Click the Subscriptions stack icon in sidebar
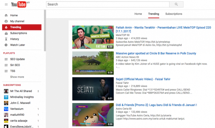Viewport: 215px width, 128px height. (6, 33)
